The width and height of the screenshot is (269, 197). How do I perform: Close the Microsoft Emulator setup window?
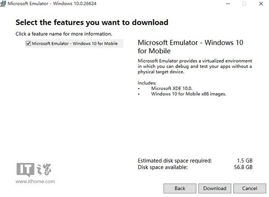tap(261, 4)
